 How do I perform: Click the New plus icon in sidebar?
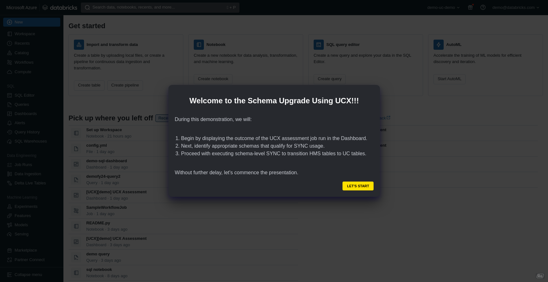coord(10,22)
